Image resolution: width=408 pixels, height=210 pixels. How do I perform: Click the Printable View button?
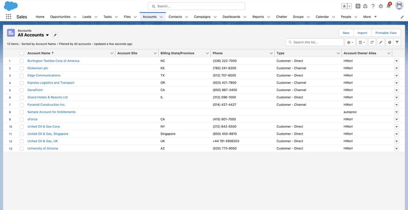(386, 33)
